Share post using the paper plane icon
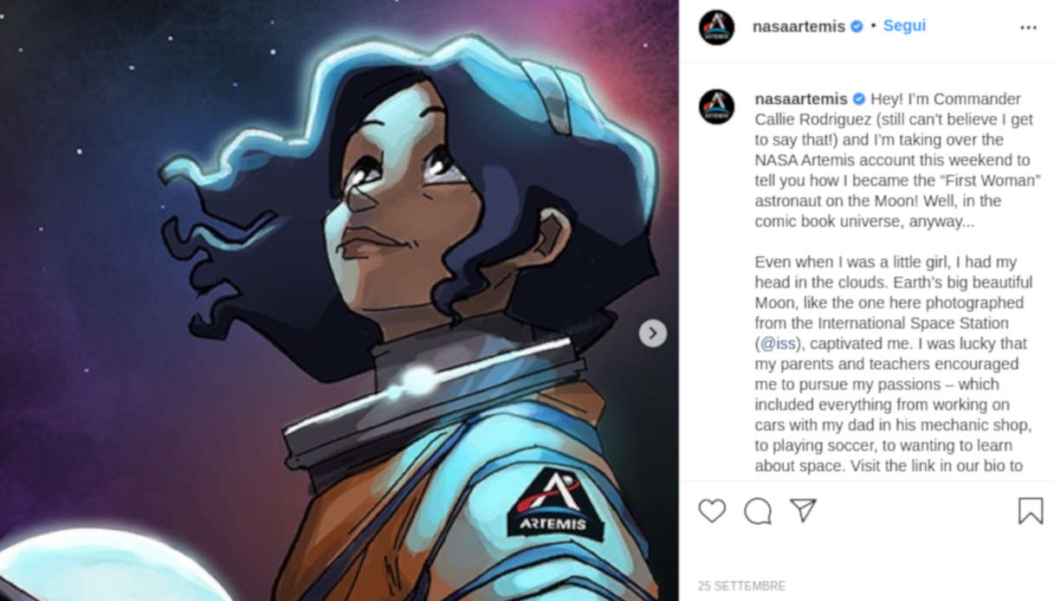The width and height of the screenshot is (1054, 601). tap(804, 510)
